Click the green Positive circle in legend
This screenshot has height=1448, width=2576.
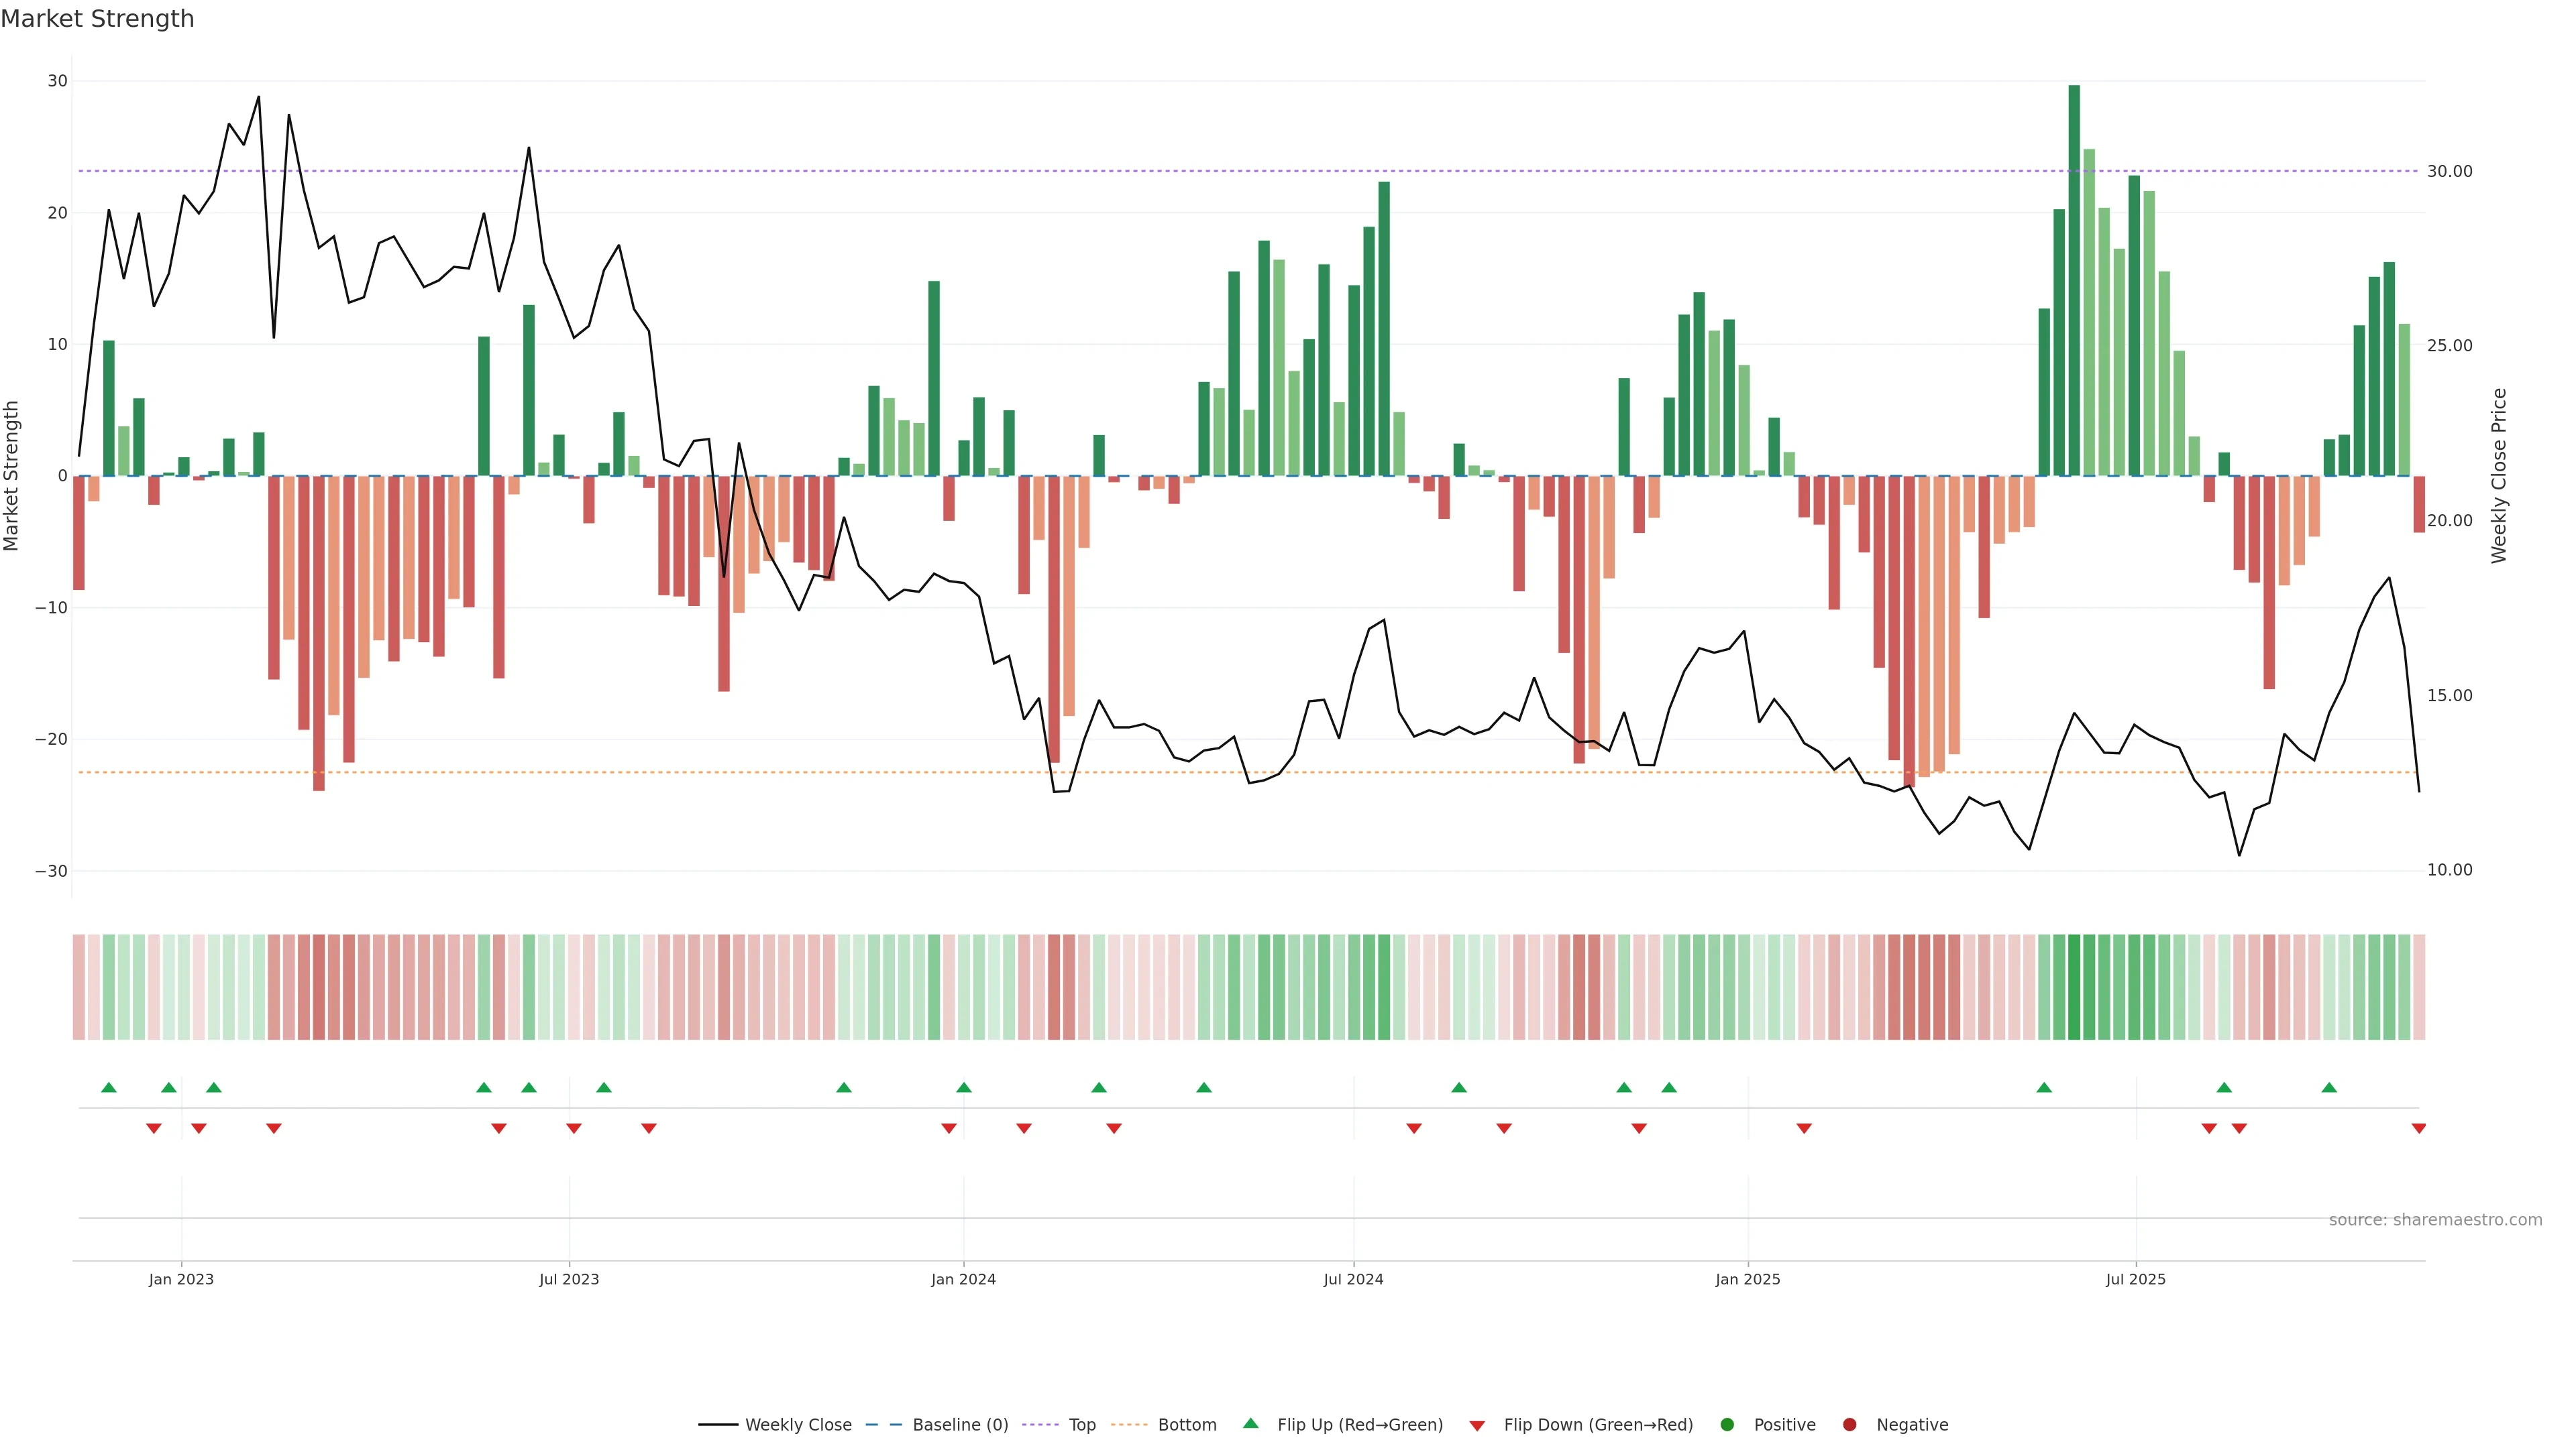click(x=1727, y=1425)
